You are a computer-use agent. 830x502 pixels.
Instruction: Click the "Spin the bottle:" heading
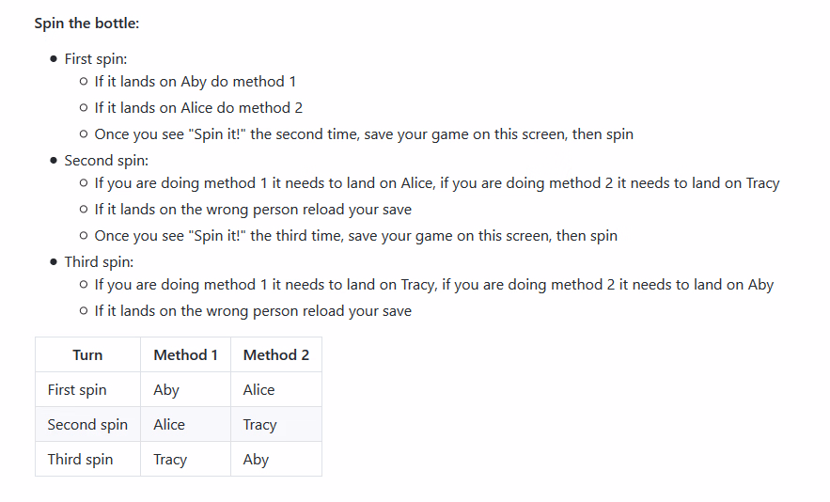pyautogui.click(x=86, y=24)
